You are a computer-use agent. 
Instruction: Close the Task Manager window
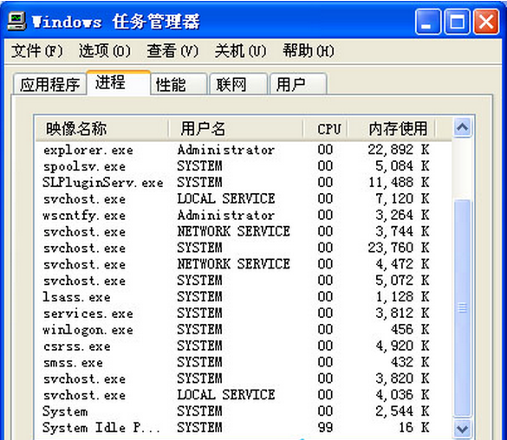pyautogui.click(x=485, y=22)
